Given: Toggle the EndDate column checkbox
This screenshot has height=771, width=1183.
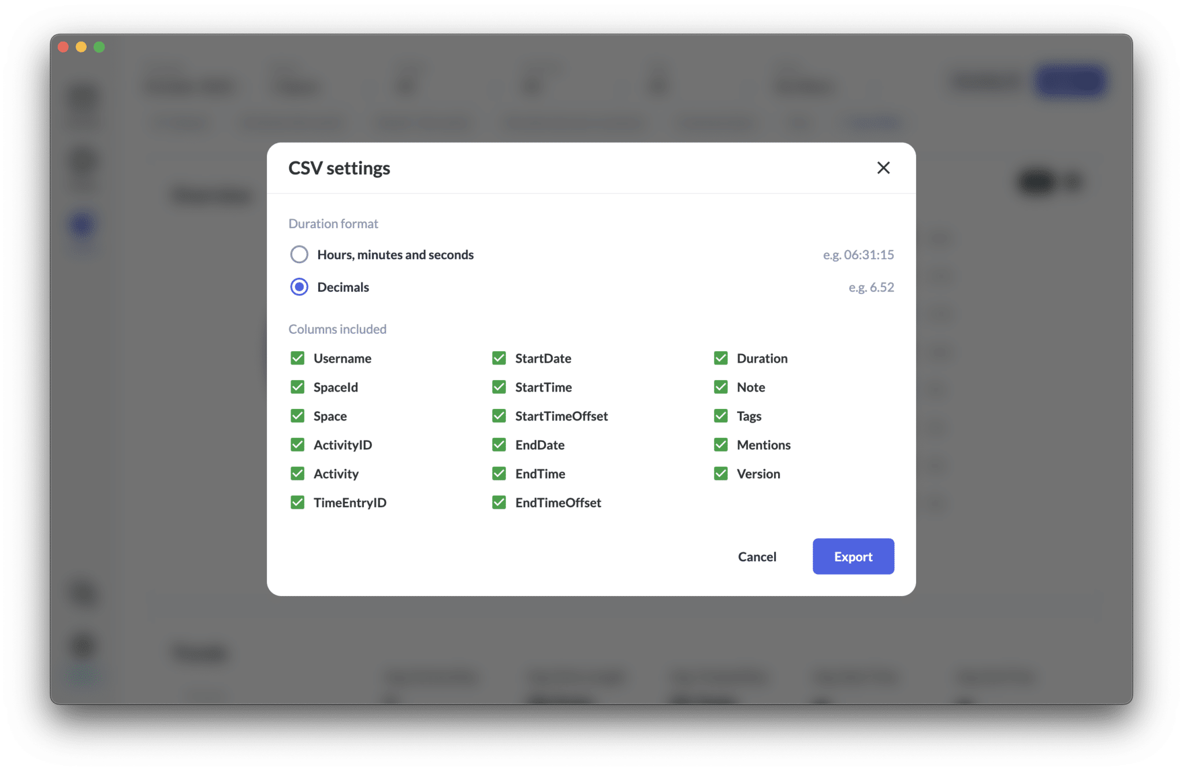Looking at the screenshot, I should 499,445.
